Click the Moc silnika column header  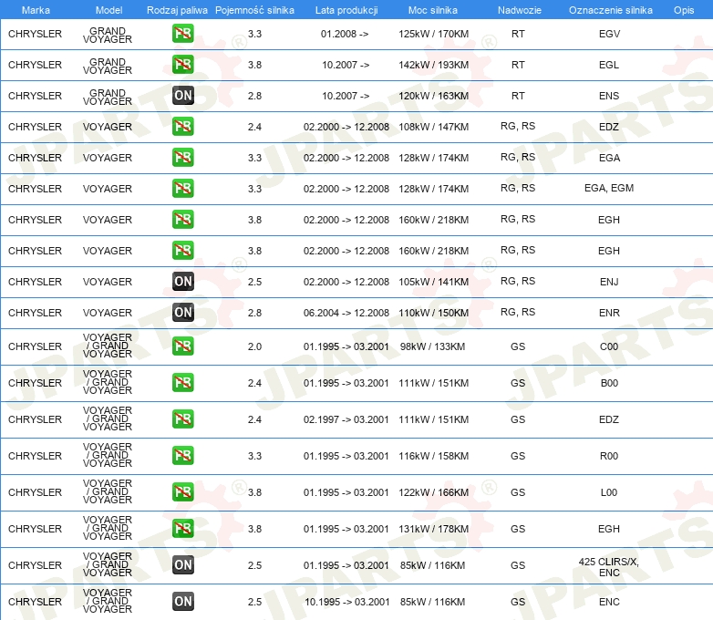[x=433, y=9]
